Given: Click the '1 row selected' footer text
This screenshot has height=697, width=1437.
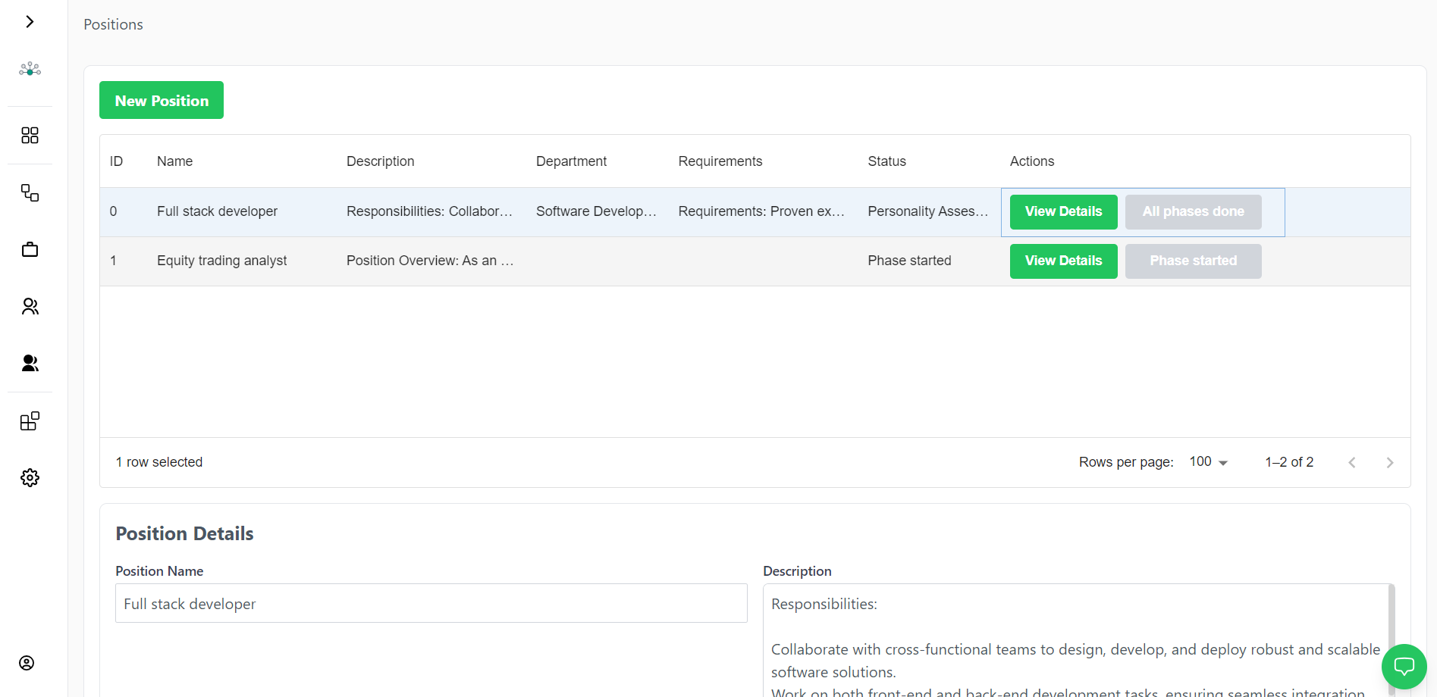Looking at the screenshot, I should click(159, 462).
